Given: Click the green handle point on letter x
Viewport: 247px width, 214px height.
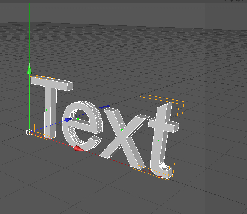Looking at the screenshot, I should click(121, 130).
